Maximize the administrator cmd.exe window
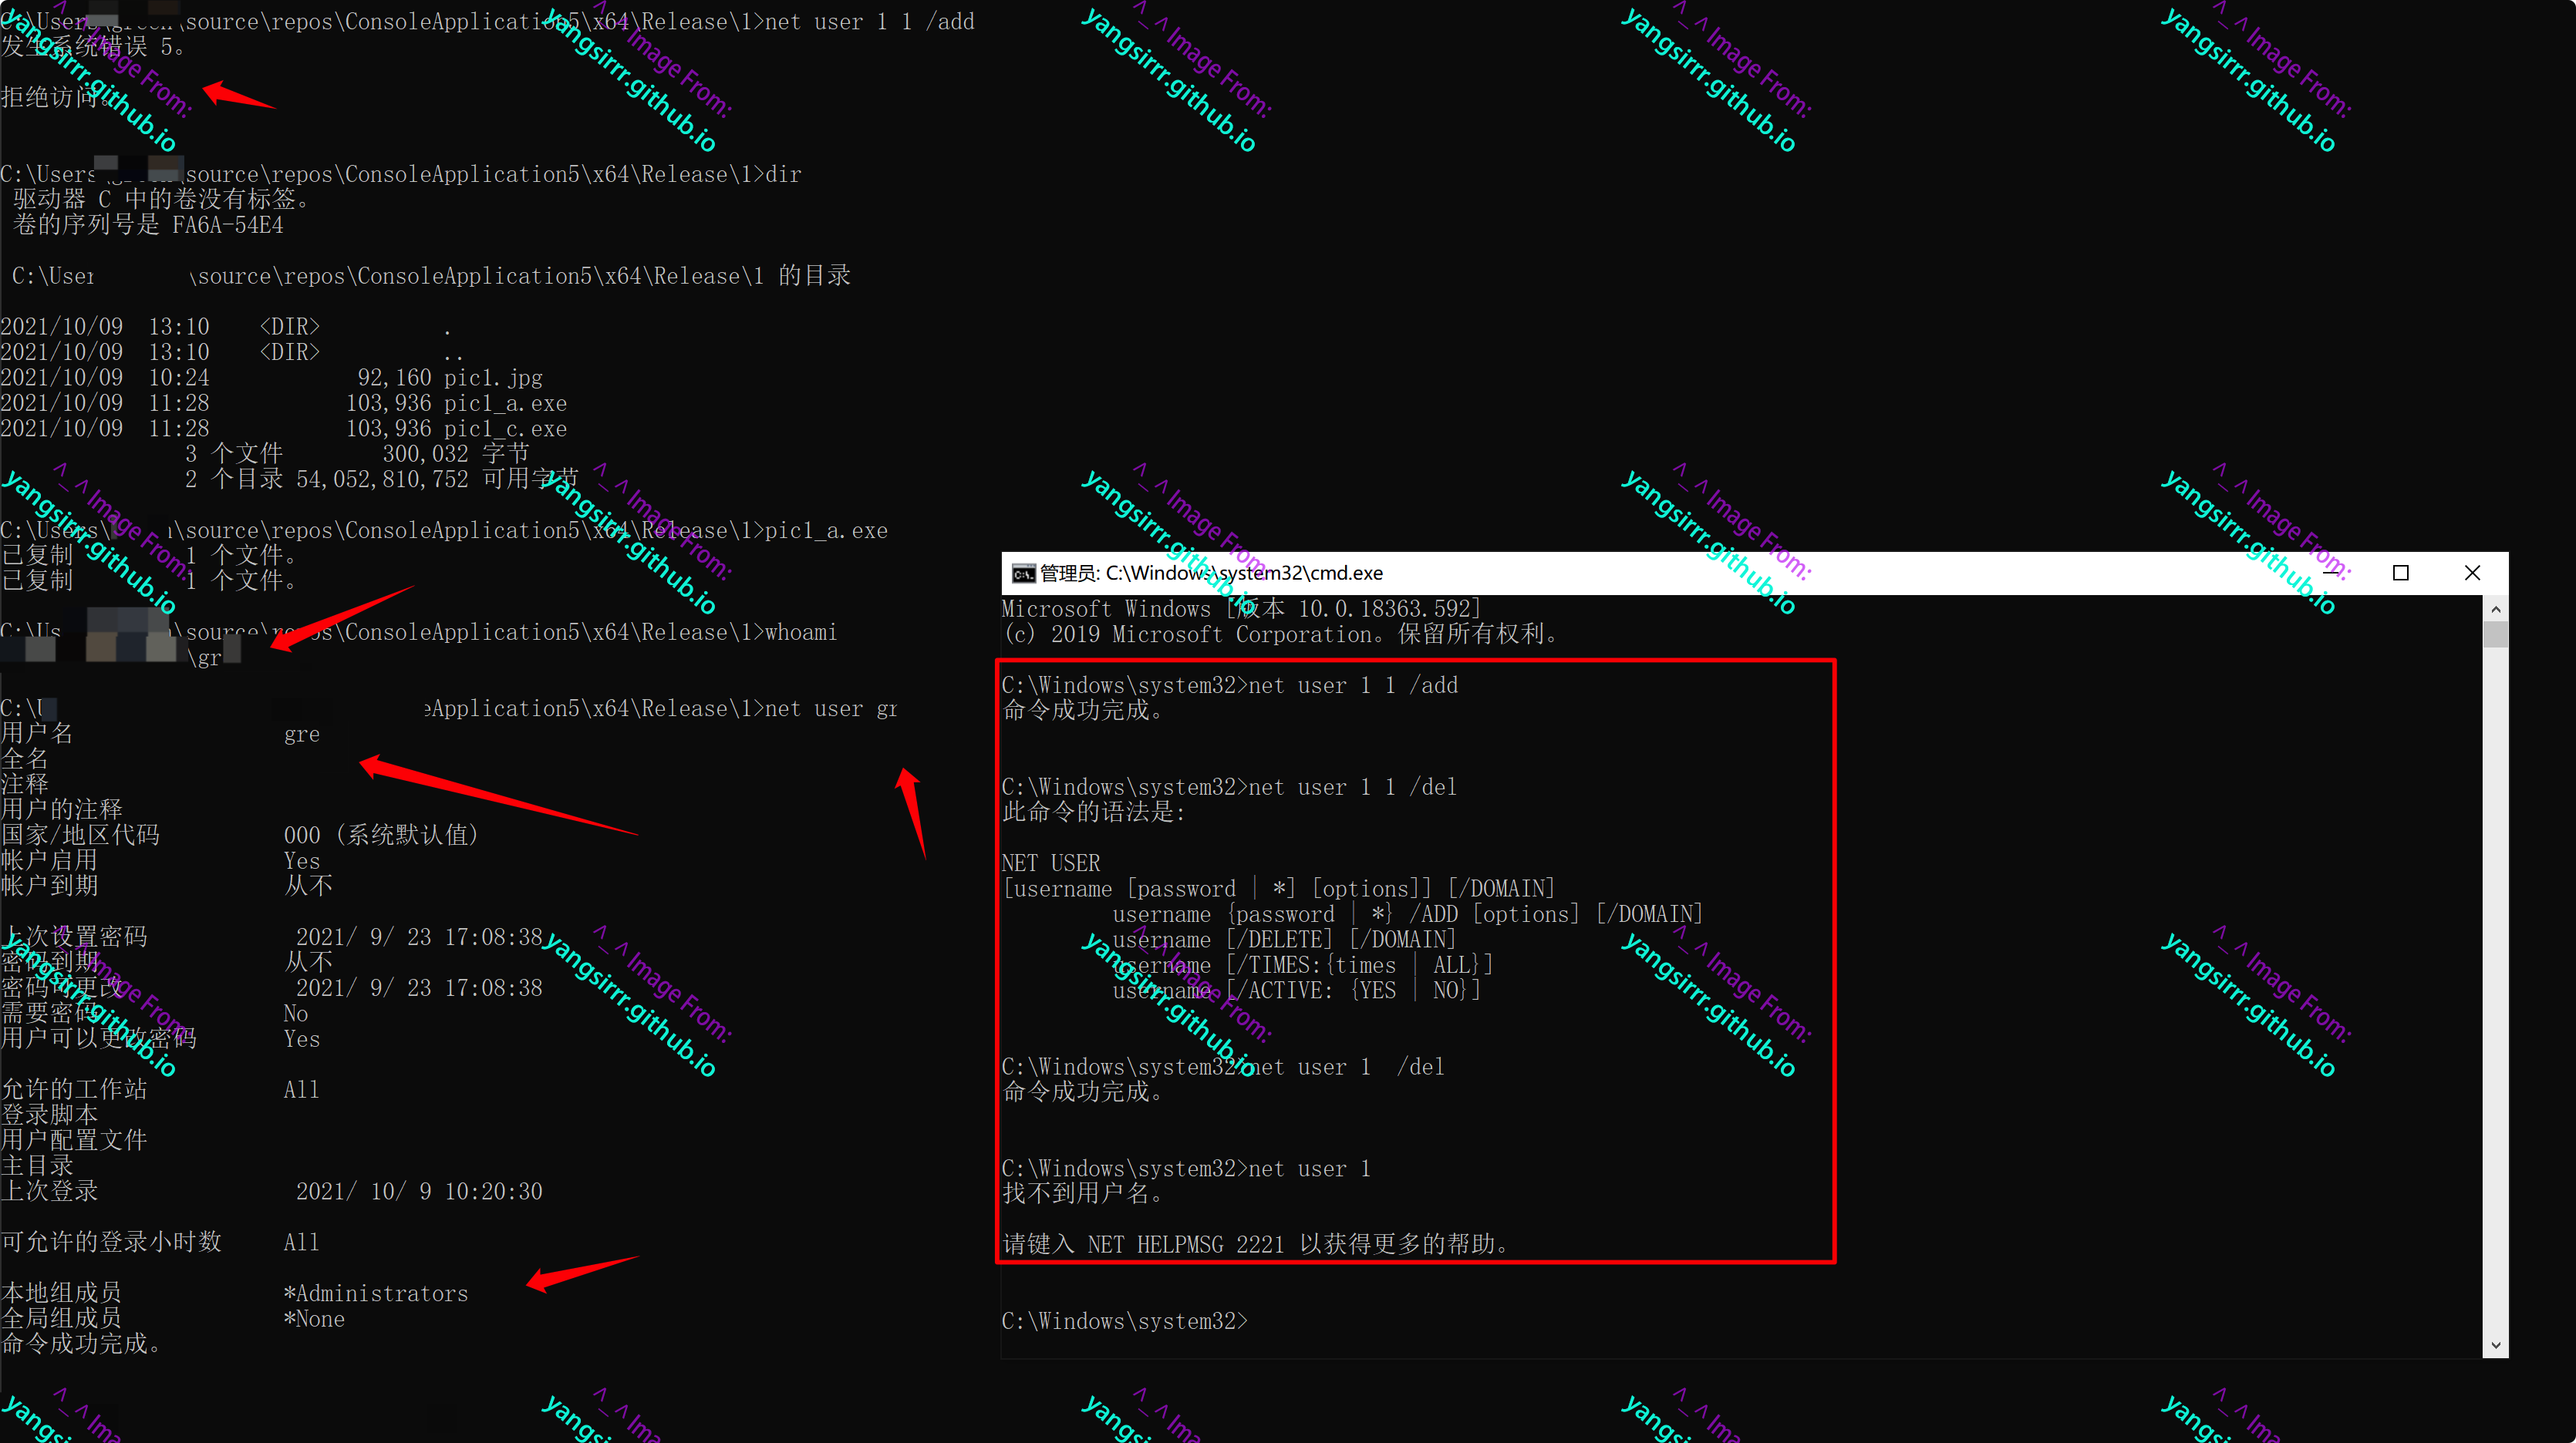This screenshot has width=2576, height=1443. (2400, 573)
